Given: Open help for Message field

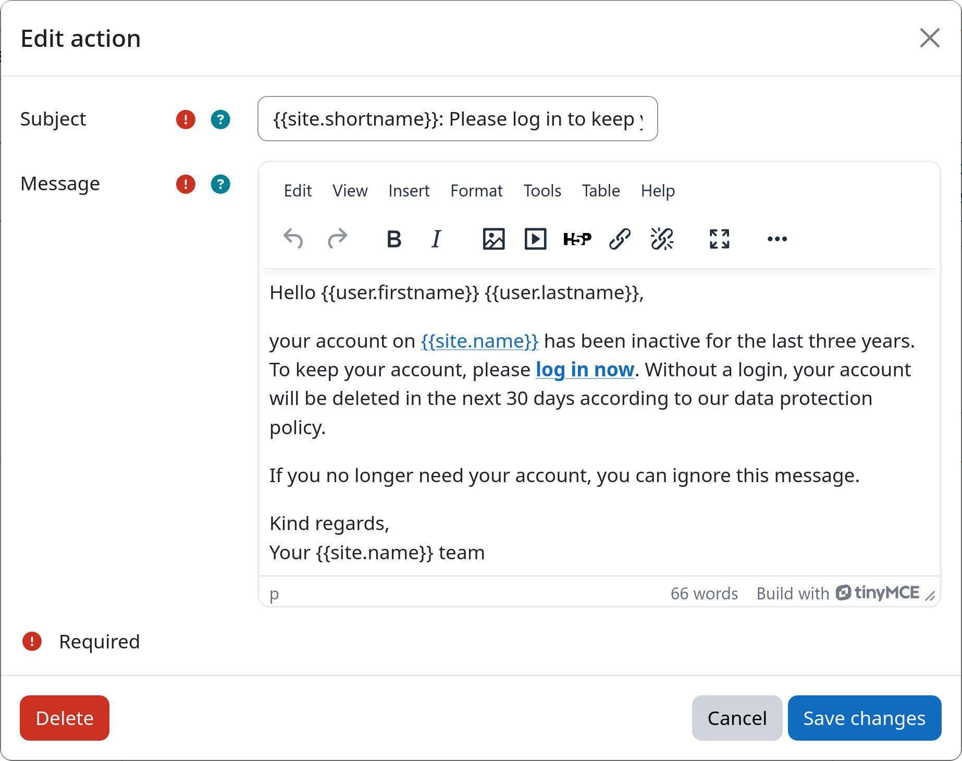Looking at the screenshot, I should tap(220, 184).
